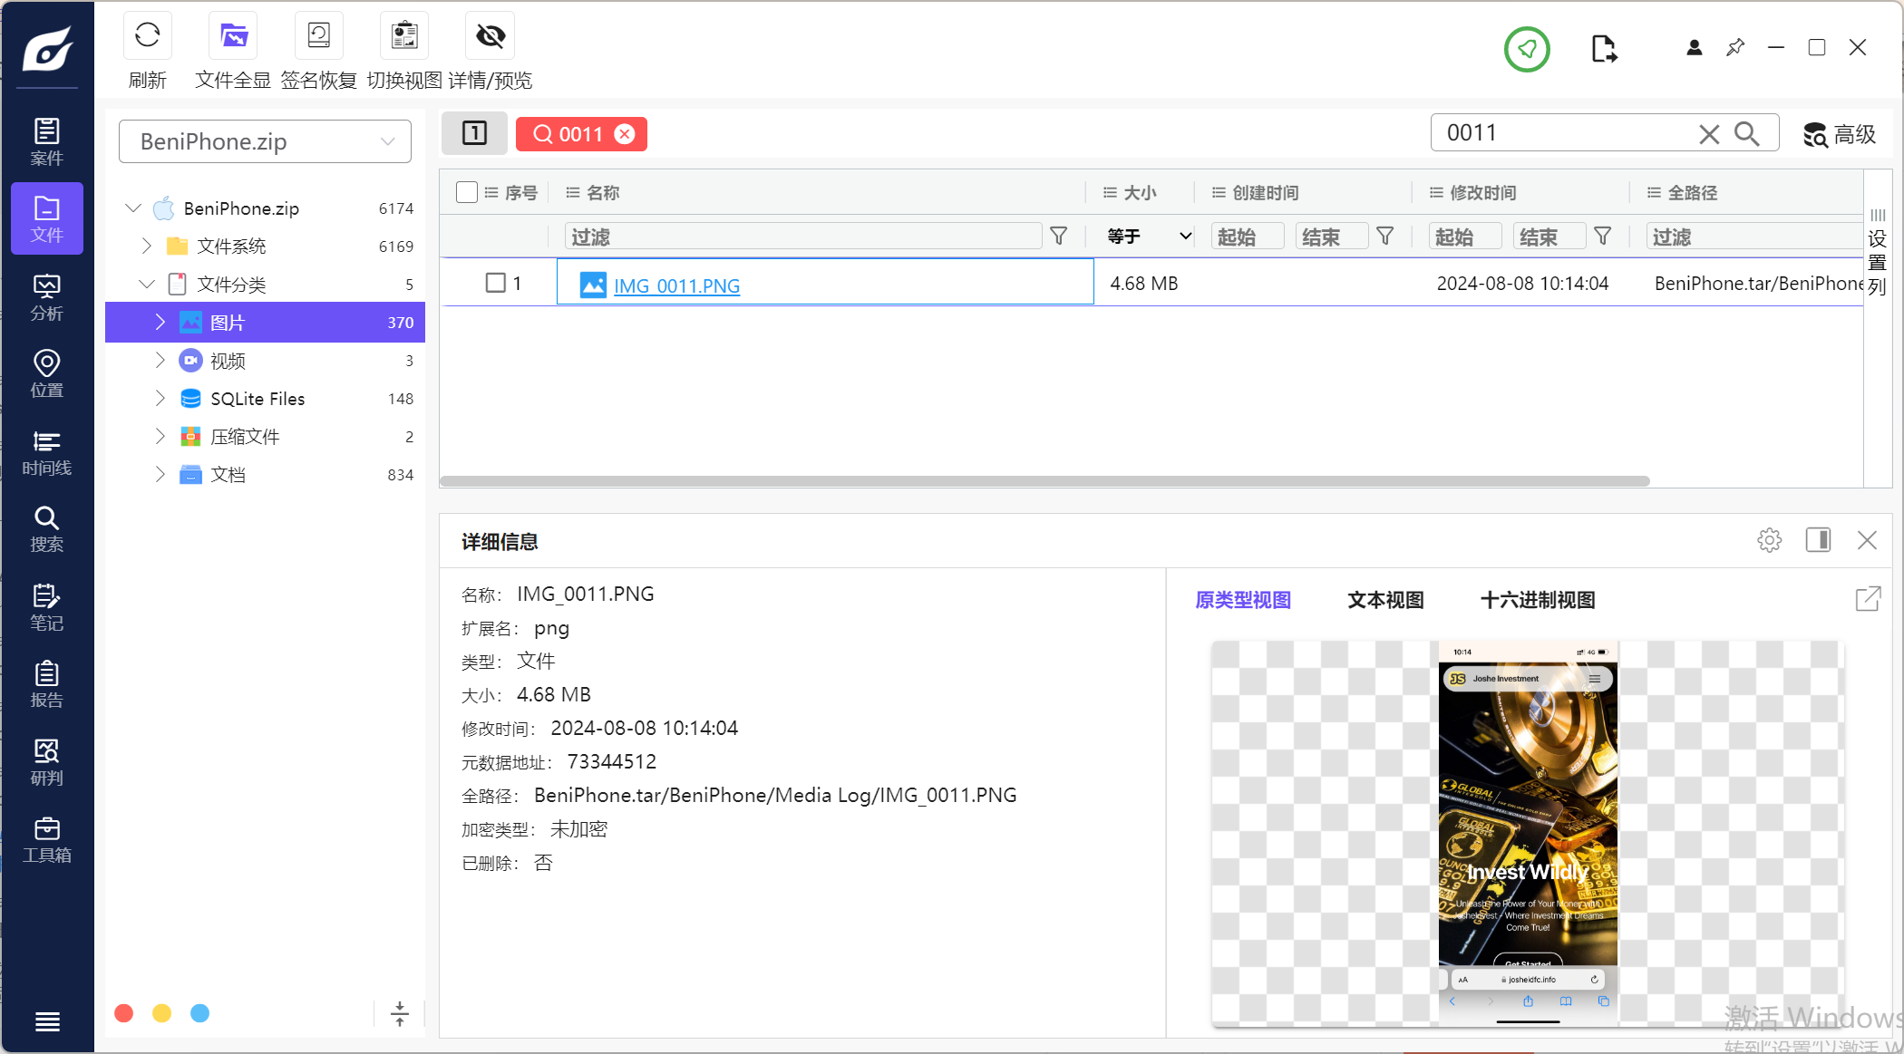The width and height of the screenshot is (1904, 1054).
Task: Open the 签名恢复 signature recovery tool
Action: coord(318,36)
